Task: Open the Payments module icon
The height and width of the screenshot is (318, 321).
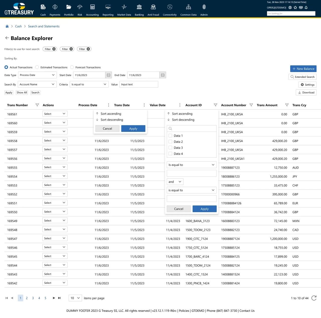Action: [55, 7]
